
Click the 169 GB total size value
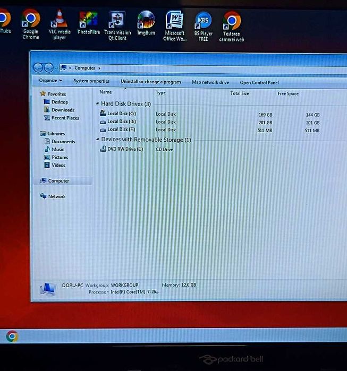pyautogui.click(x=265, y=115)
